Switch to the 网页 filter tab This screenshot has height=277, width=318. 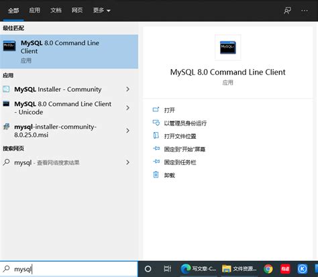(77, 10)
